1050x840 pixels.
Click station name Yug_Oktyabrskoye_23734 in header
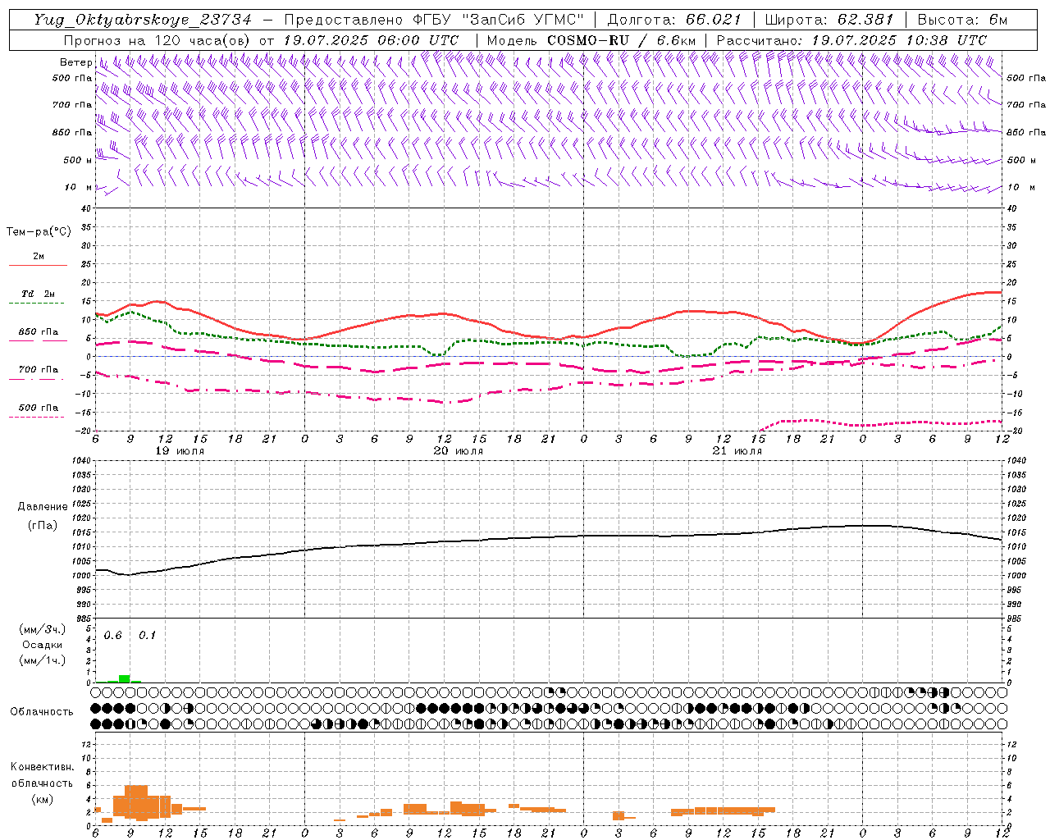[144, 20]
